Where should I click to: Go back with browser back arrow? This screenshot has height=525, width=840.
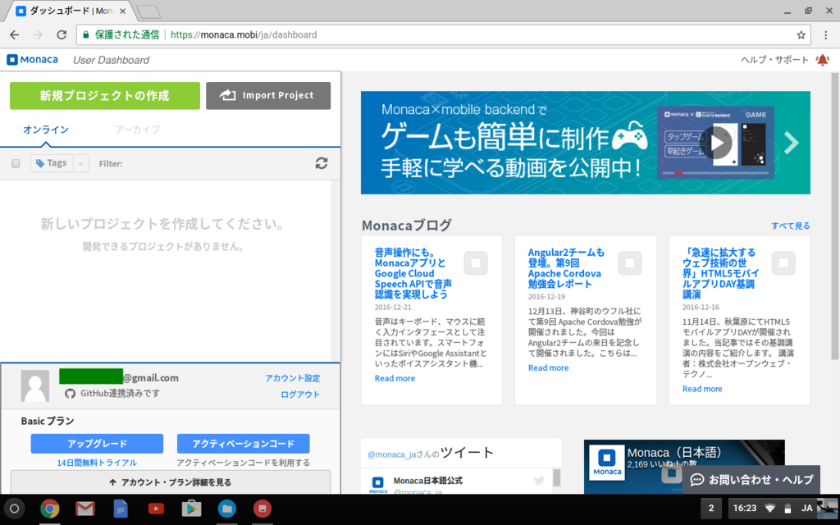15,34
